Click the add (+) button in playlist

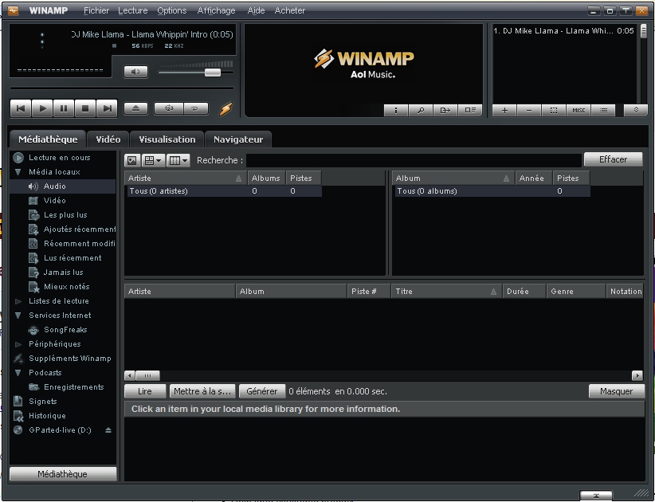click(x=504, y=111)
